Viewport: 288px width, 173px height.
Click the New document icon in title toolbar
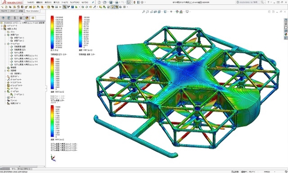coord(99,2)
